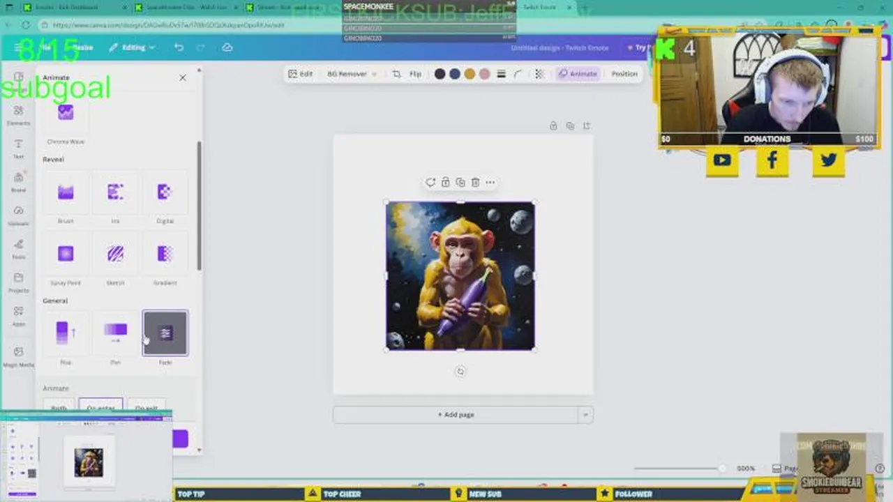The width and height of the screenshot is (893, 502).
Task: Open the Facebook icon on stream overlay
Action: coord(772,160)
